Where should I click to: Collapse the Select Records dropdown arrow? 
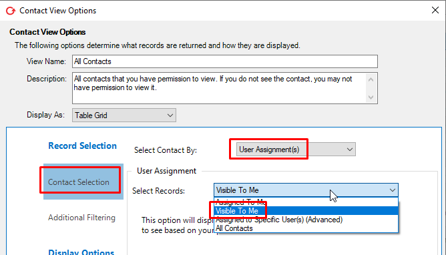point(392,190)
